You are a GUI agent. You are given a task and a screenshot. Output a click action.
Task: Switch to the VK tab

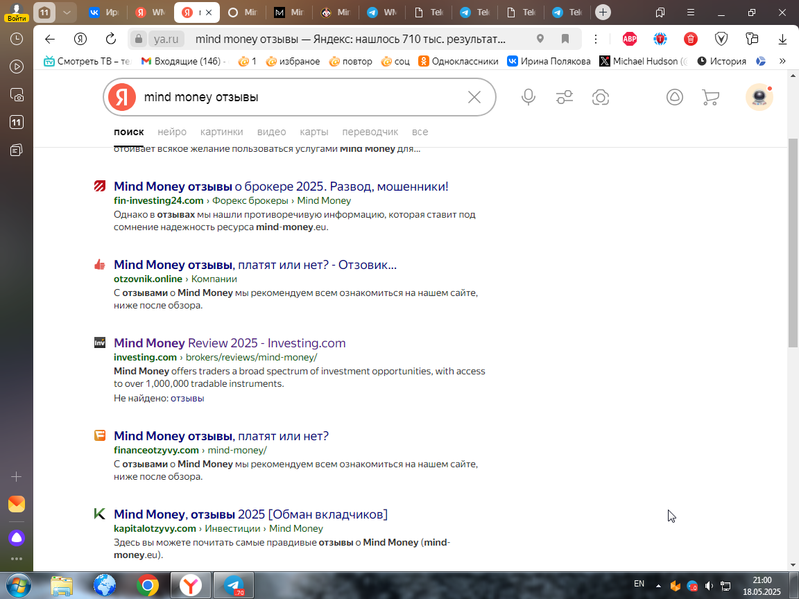pos(103,12)
